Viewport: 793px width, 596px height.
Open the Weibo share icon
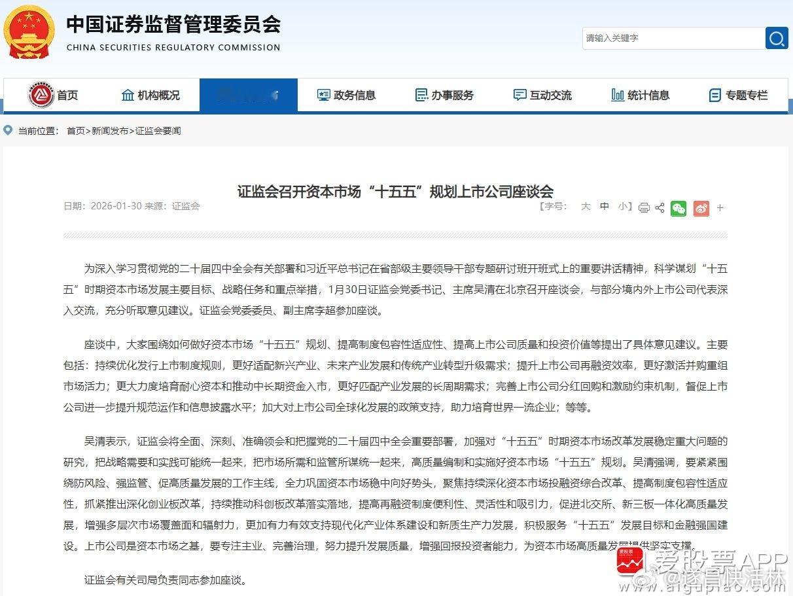point(701,207)
